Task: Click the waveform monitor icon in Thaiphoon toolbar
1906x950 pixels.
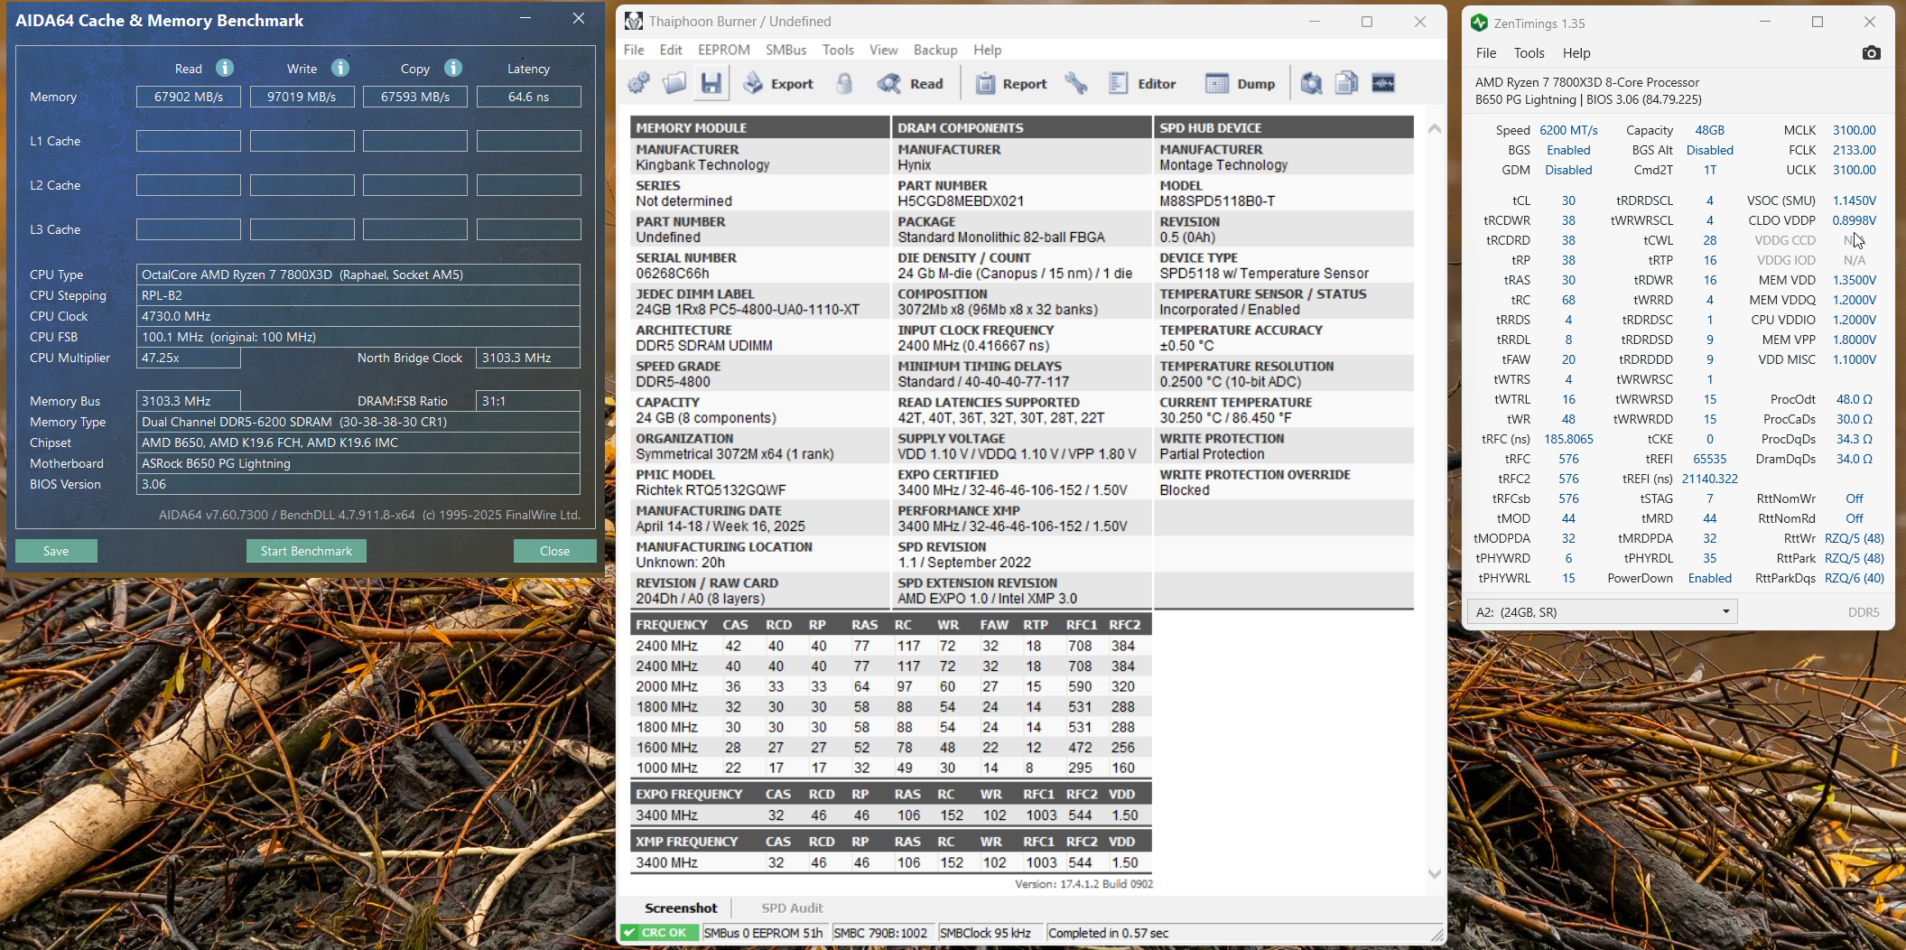Action: click(x=1383, y=84)
